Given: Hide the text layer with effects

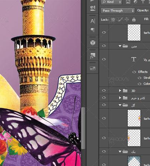Looking at the screenshot, I should click(x=104, y=59).
